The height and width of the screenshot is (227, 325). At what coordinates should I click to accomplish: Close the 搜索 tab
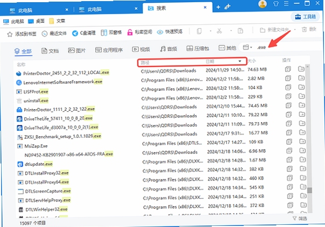point(205,8)
